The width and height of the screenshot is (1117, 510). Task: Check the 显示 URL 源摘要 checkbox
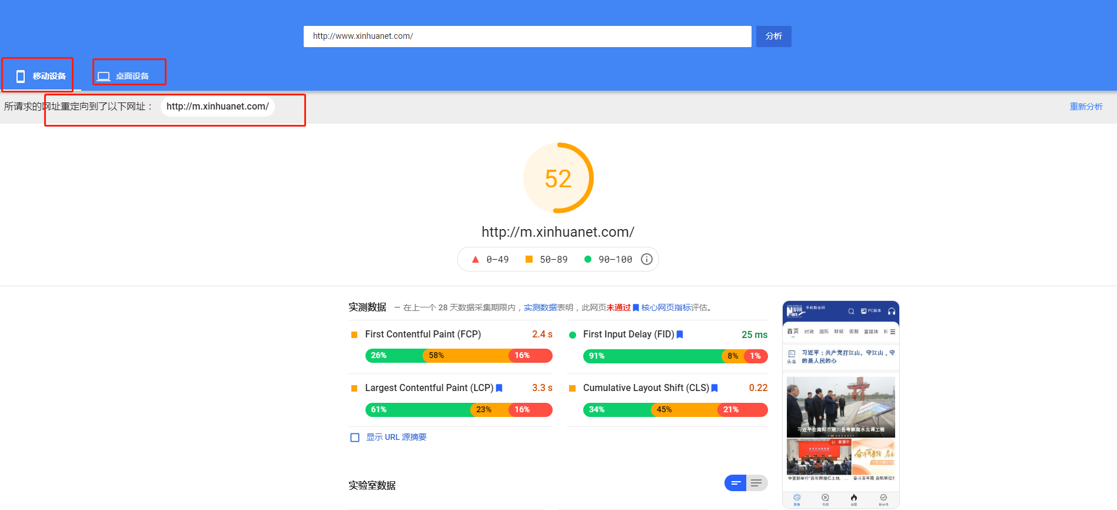[x=355, y=438]
